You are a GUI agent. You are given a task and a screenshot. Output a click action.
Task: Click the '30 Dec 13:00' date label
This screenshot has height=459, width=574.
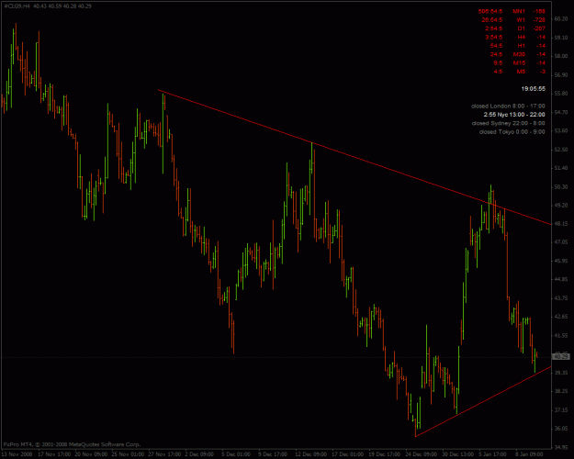point(458,454)
